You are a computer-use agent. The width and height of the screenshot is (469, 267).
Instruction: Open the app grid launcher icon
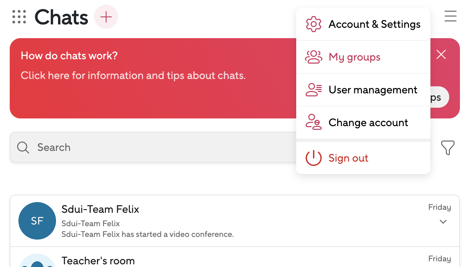tap(19, 17)
